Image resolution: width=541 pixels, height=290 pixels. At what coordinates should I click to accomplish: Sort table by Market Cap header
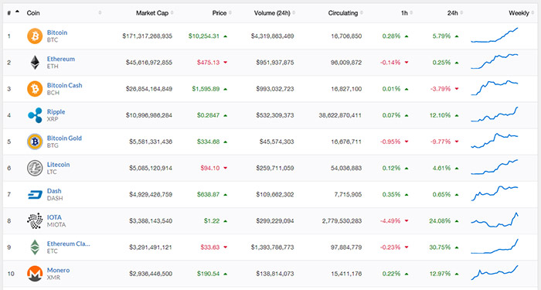152,13
